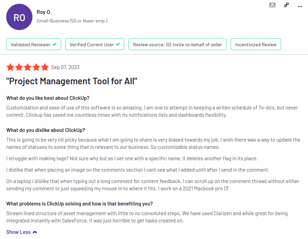Image resolution: width=308 pixels, height=239 pixels.
Task: Click the RO reviewer avatar
Action: click(19, 17)
